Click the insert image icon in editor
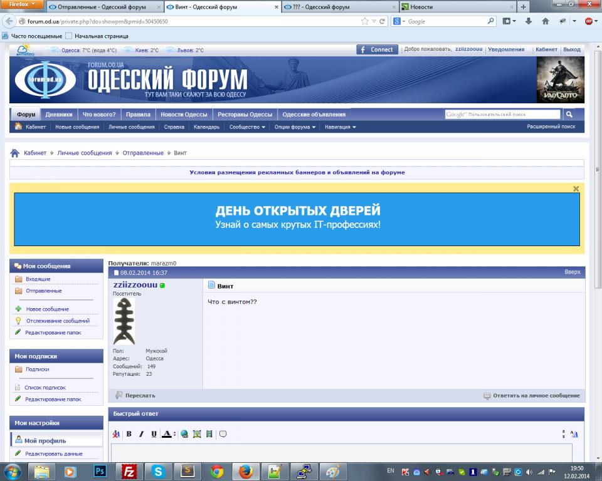 click(197, 434)
